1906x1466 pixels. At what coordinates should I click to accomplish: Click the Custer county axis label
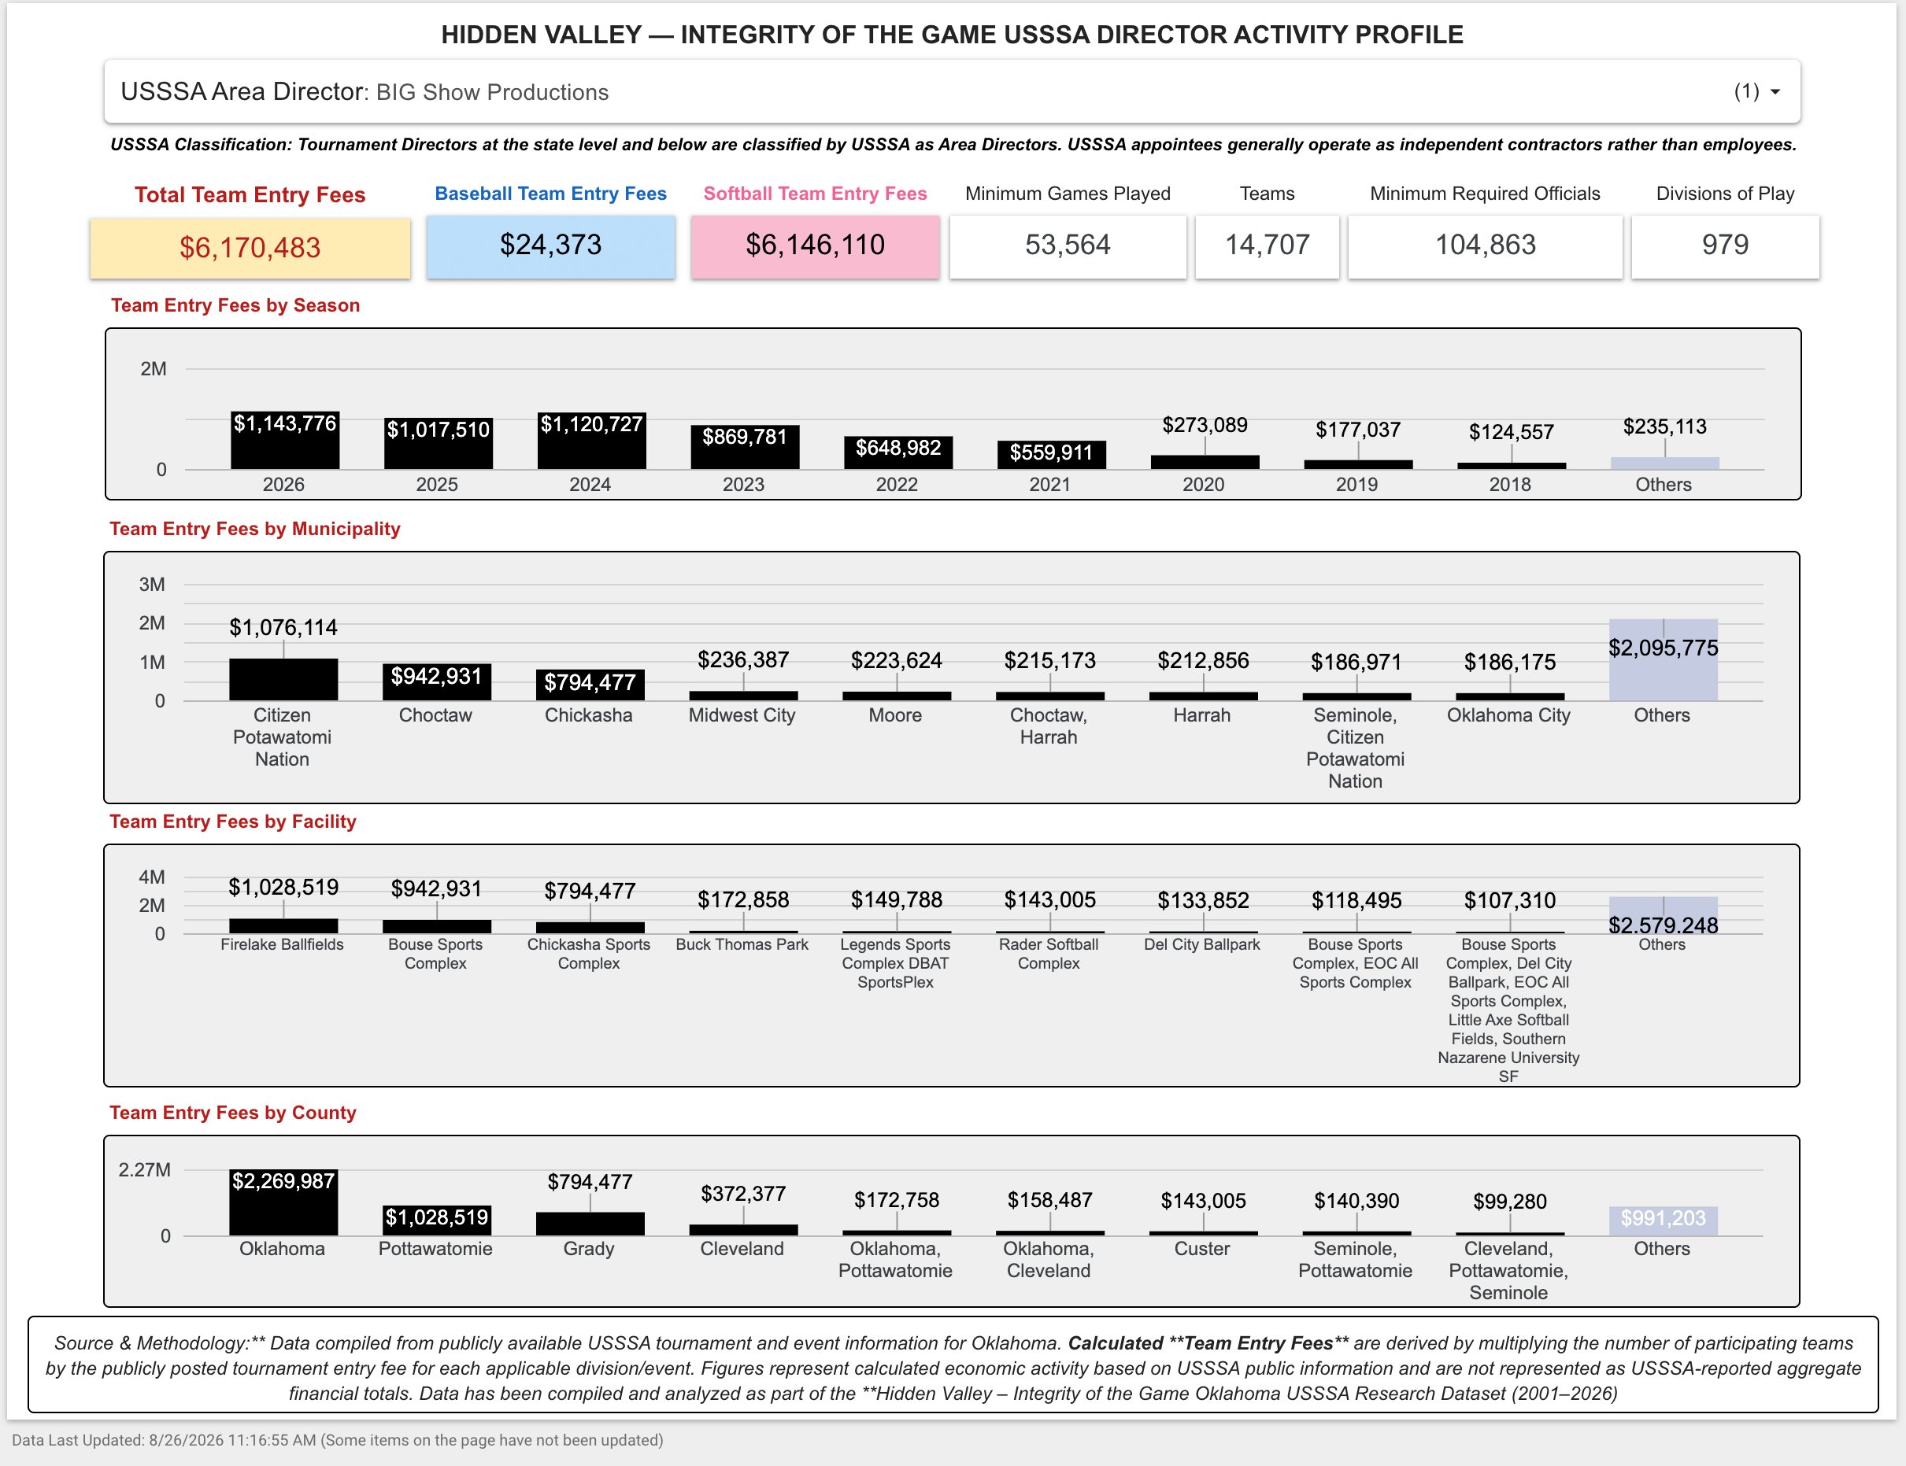[1201, 1249]
